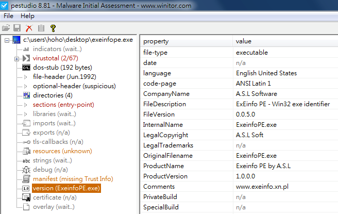Select virustotal (2/67) tree item
338x214 pixels.
pyautogui.click(x=56, y=58)
